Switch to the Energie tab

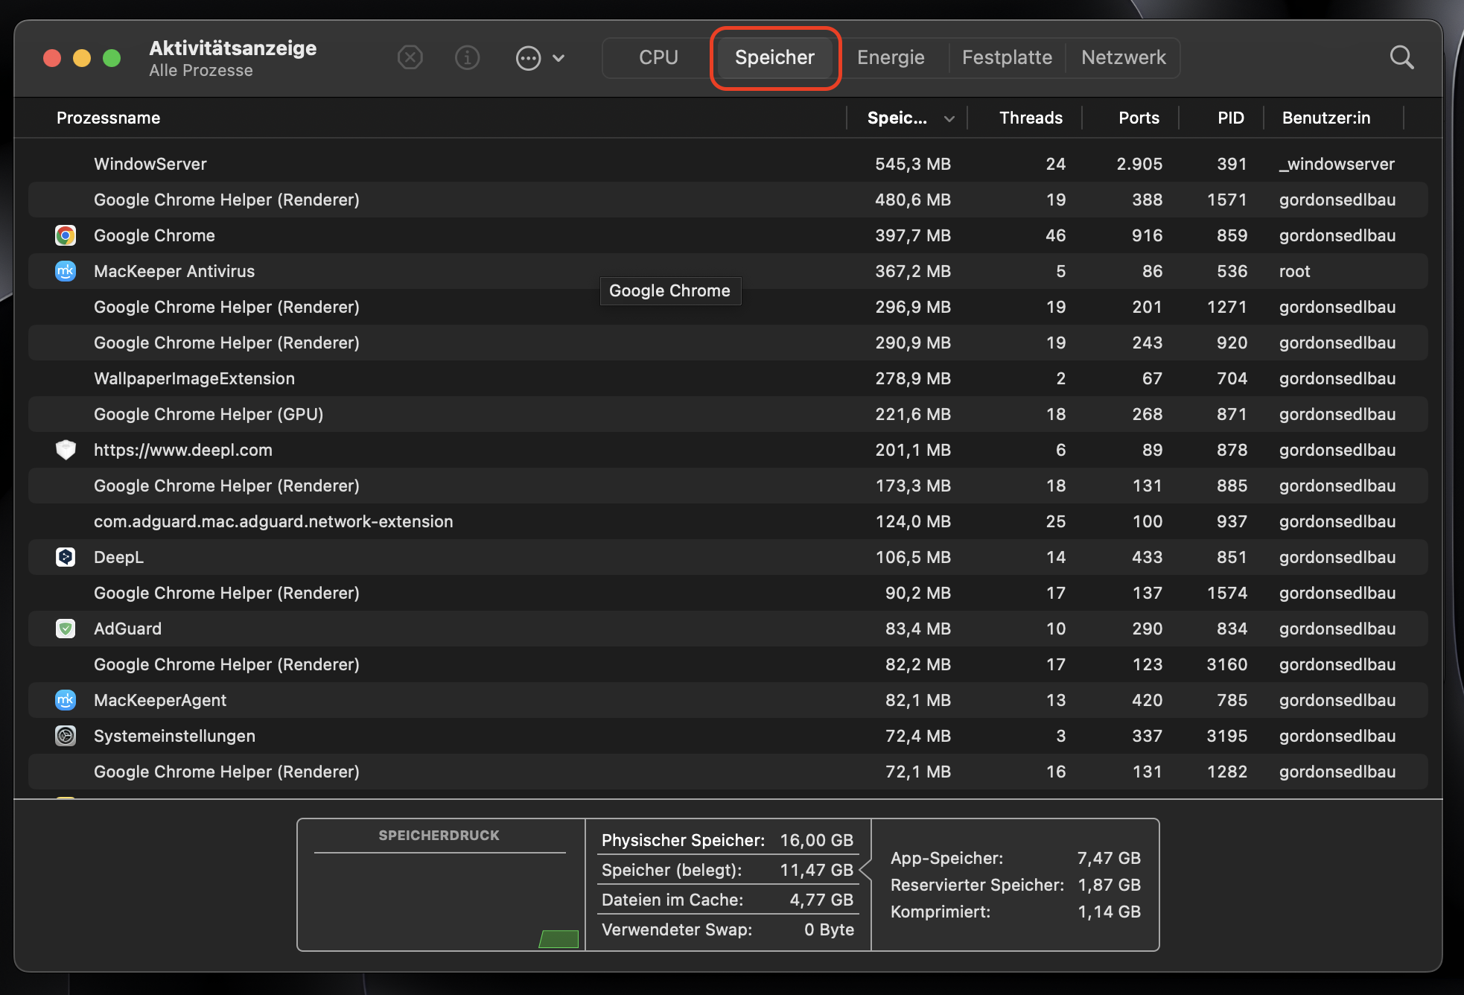[x=891, y=57]
